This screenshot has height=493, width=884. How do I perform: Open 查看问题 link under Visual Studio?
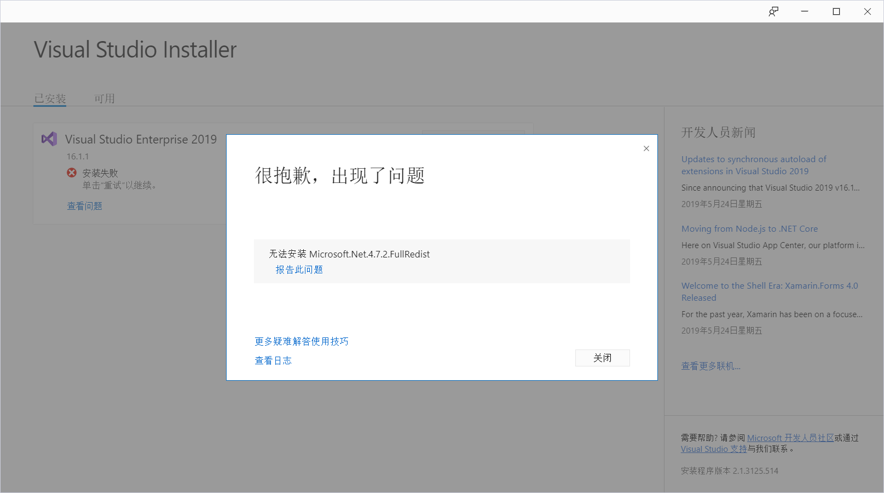[x=85, y=206]
